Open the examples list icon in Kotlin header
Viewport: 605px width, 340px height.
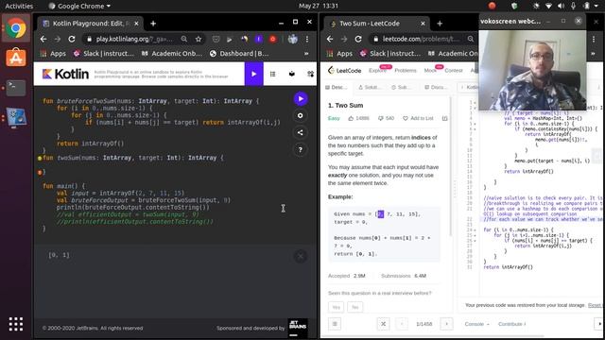coord(273,74)
